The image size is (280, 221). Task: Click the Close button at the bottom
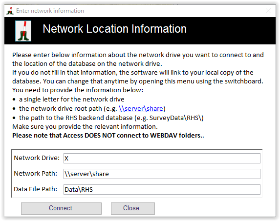tap(133, 208)
